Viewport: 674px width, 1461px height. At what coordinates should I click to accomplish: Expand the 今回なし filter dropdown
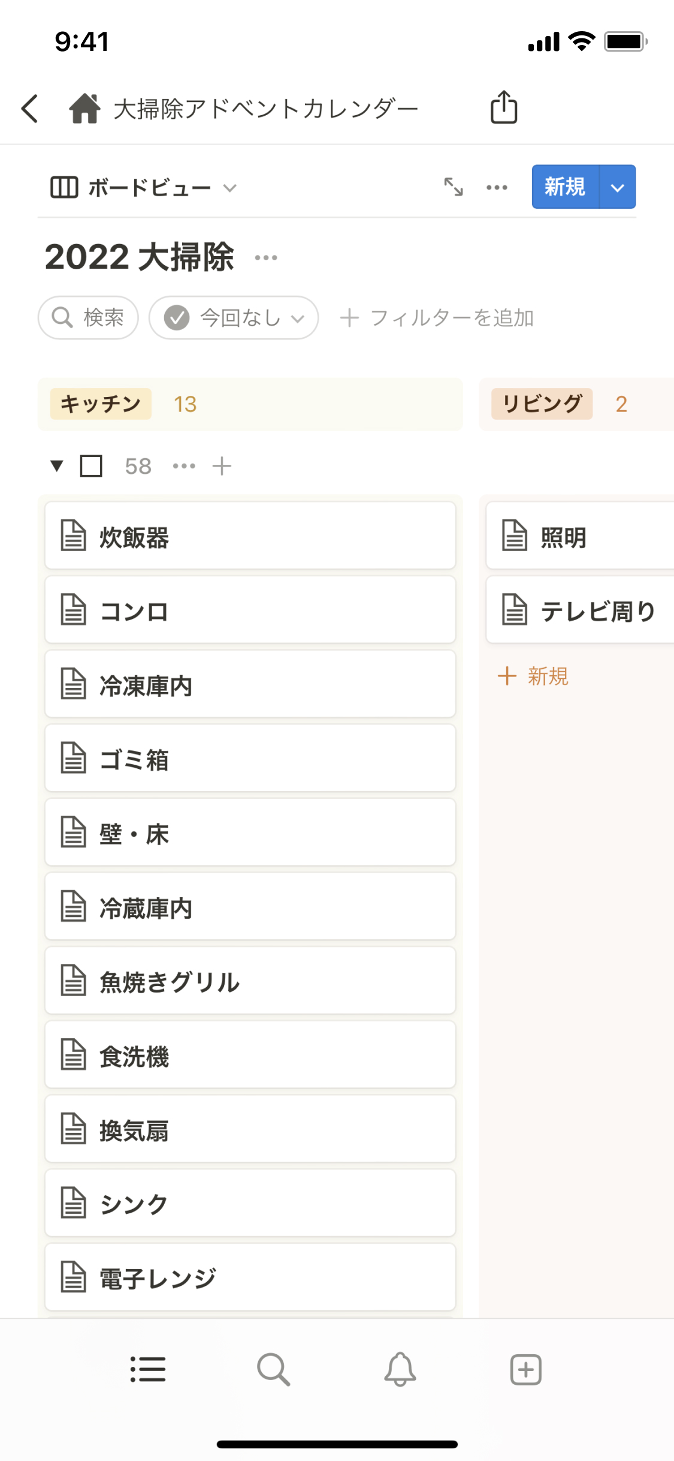[234, 318]
